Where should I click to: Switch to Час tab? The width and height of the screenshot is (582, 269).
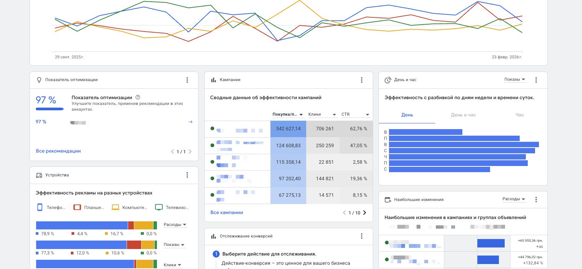[x=519, y=115]
